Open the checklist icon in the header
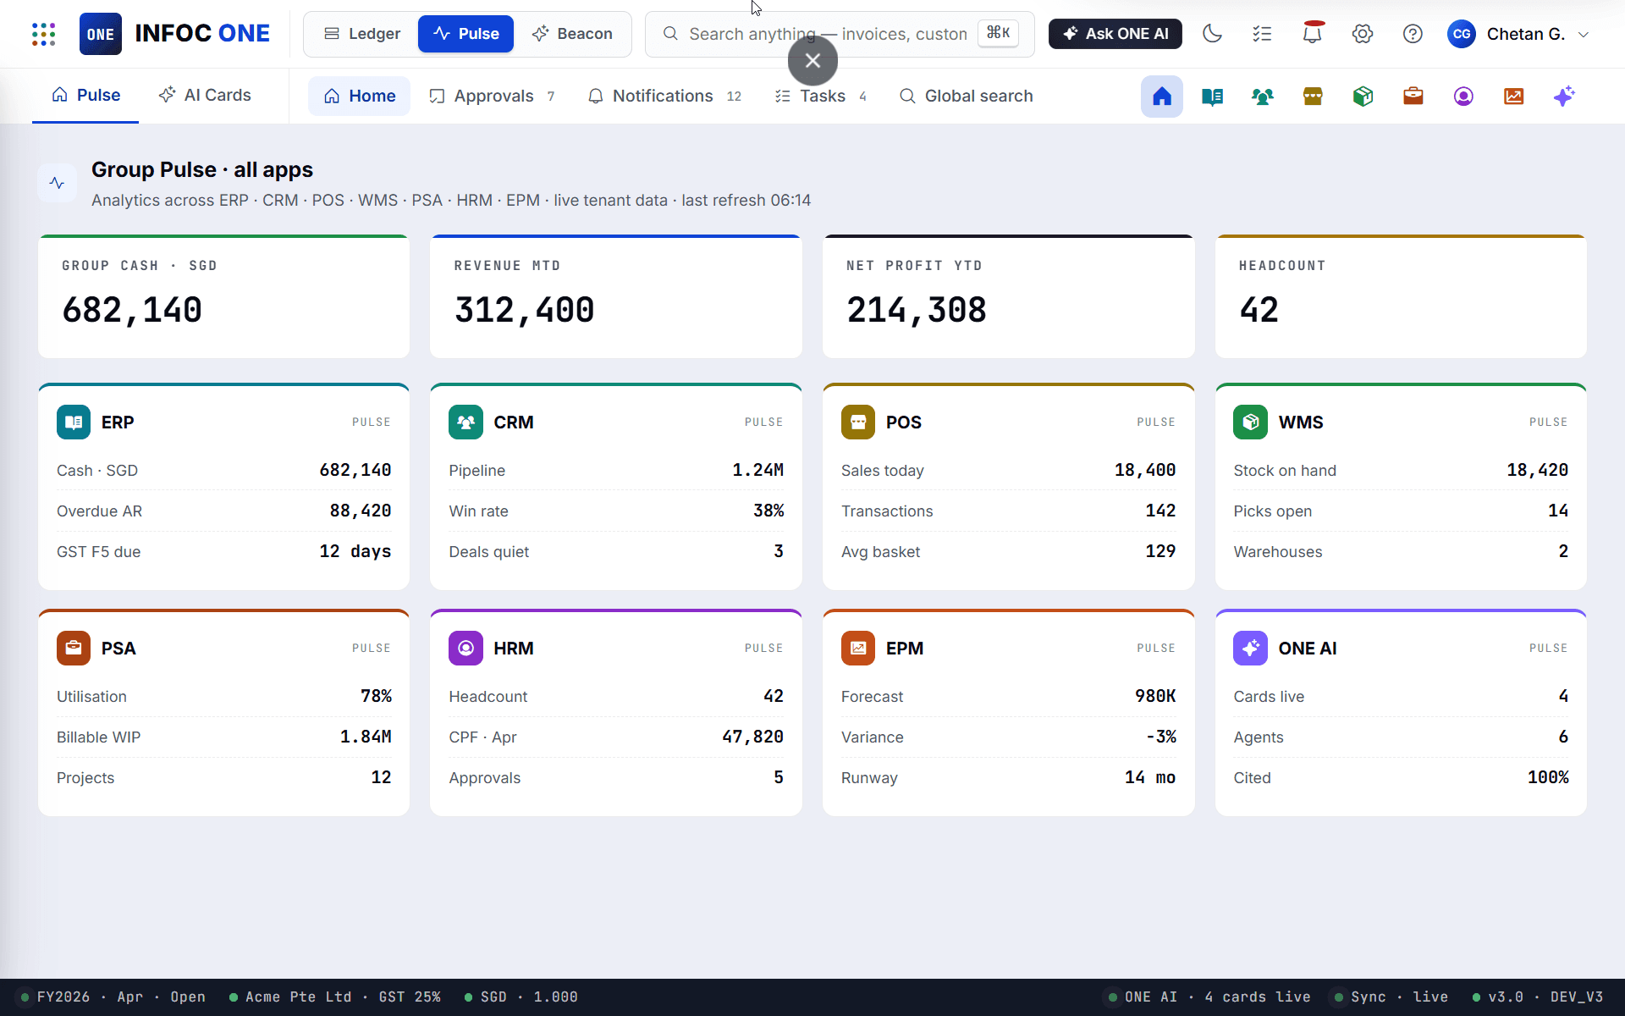Image resolution: width=1625 pixels, height=1016 pixels. pos(1262,34)
